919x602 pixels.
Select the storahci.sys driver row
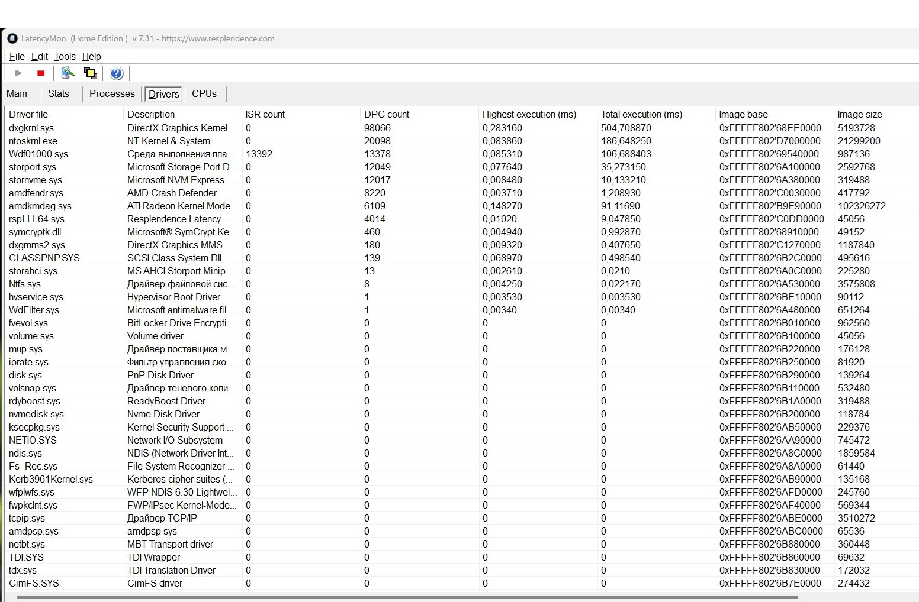tap(462, 271)
